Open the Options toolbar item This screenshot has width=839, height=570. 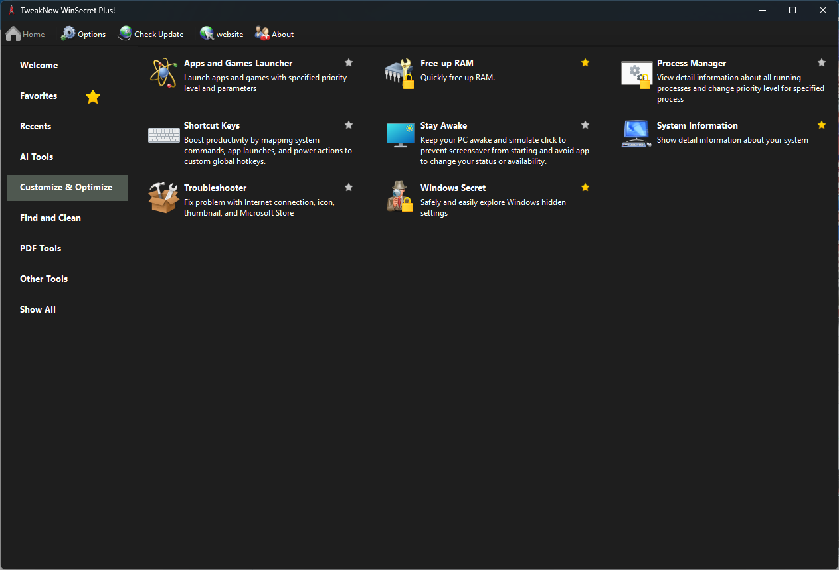tap(83, 34)
